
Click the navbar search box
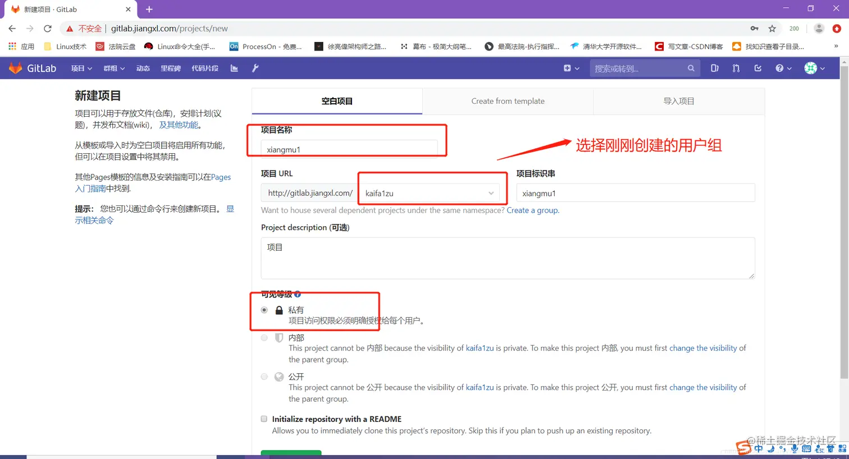pos(644,68)
